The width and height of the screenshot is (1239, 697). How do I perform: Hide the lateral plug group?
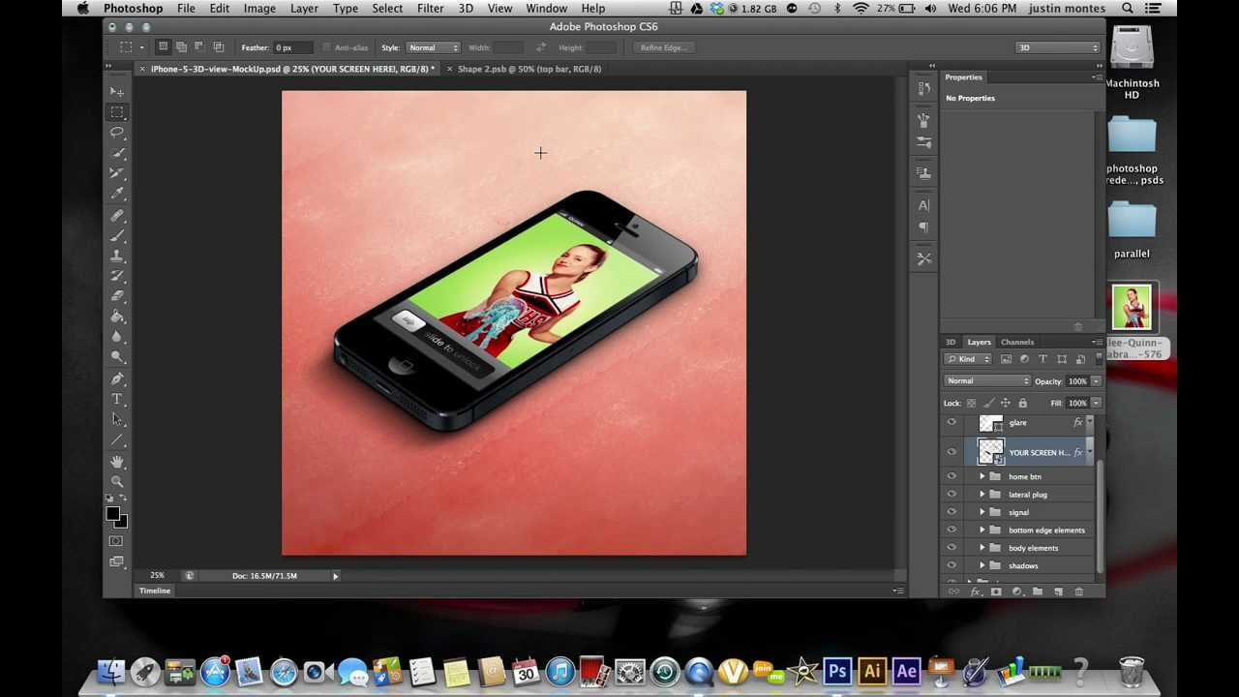[952, 495]
